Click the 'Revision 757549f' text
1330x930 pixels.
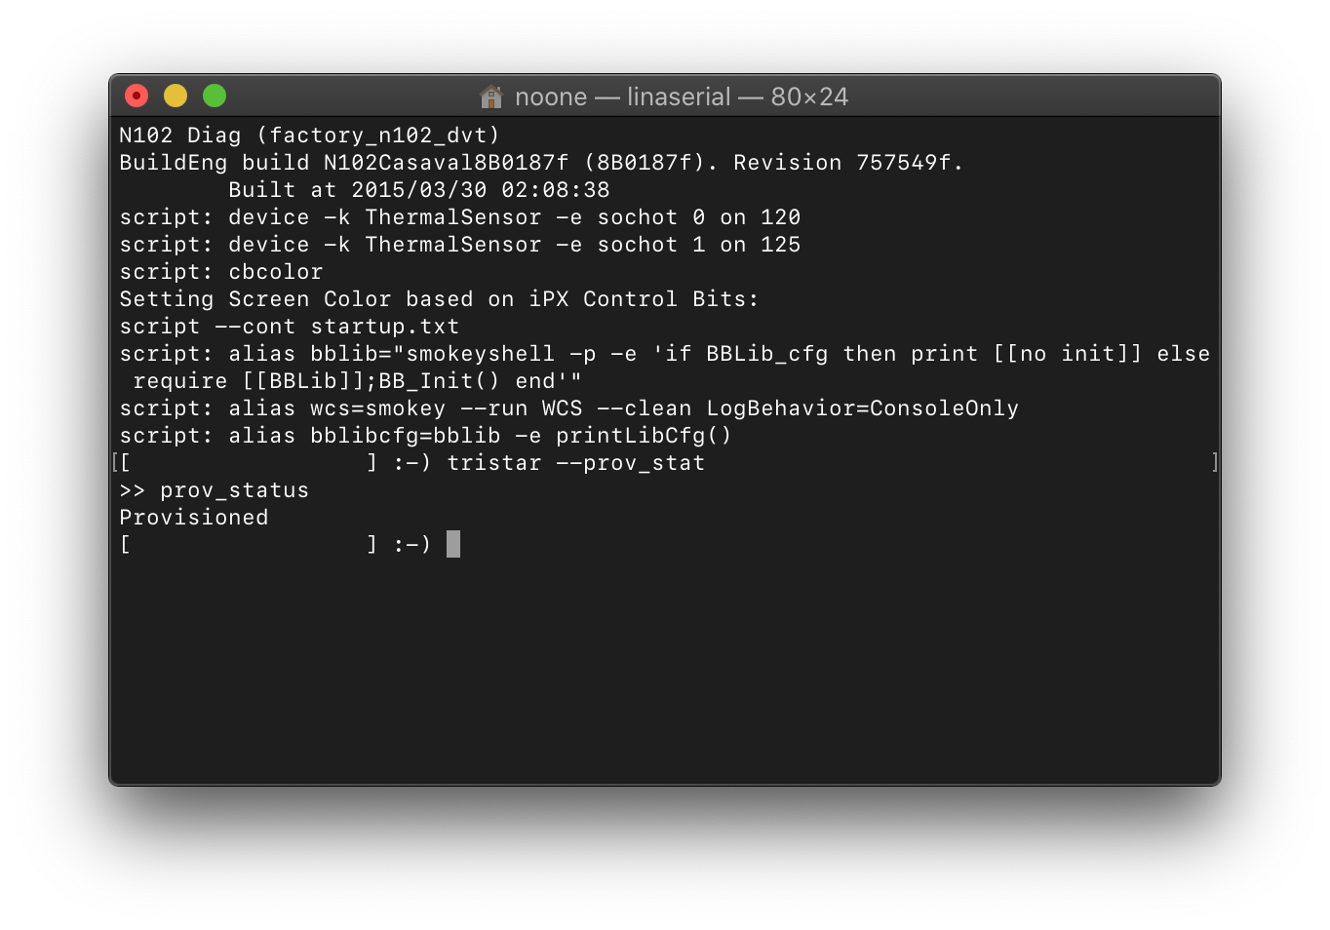(848, 163)
